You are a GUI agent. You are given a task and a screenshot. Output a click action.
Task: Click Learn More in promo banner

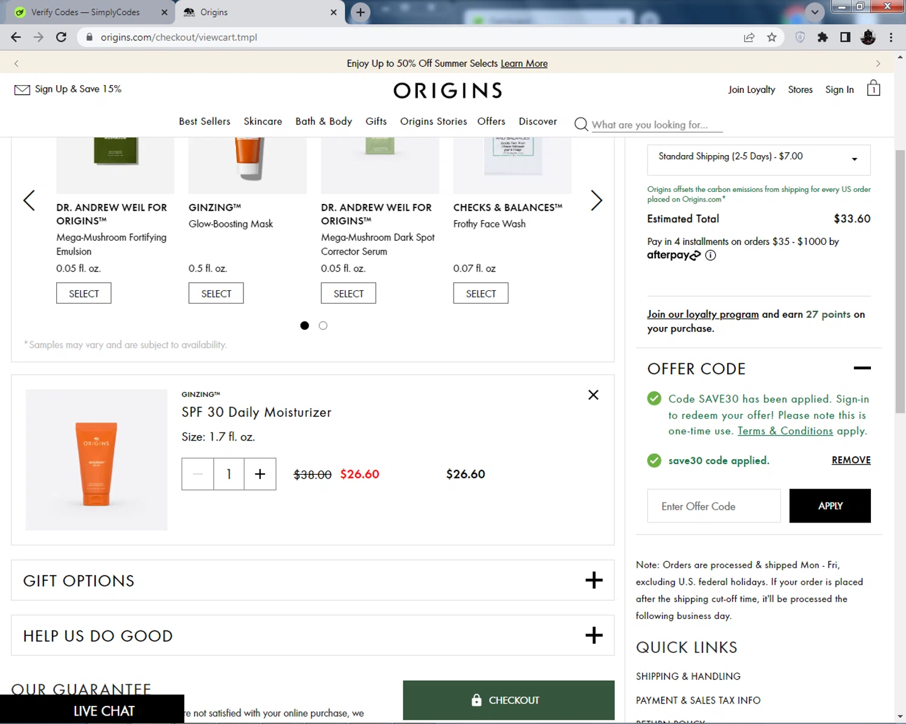524,63
